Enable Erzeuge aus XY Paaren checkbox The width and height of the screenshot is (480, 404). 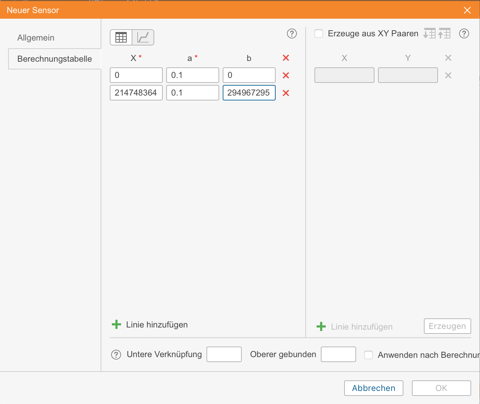pos(319,33)
